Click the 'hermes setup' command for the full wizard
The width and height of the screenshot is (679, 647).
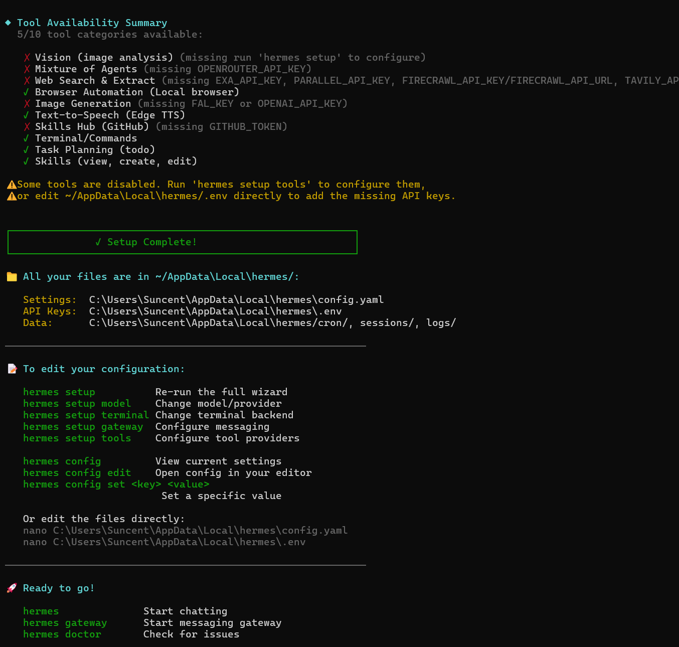coord(59,392)
